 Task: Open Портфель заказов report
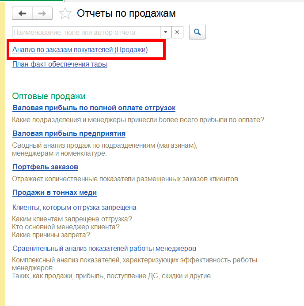(45, 167)
